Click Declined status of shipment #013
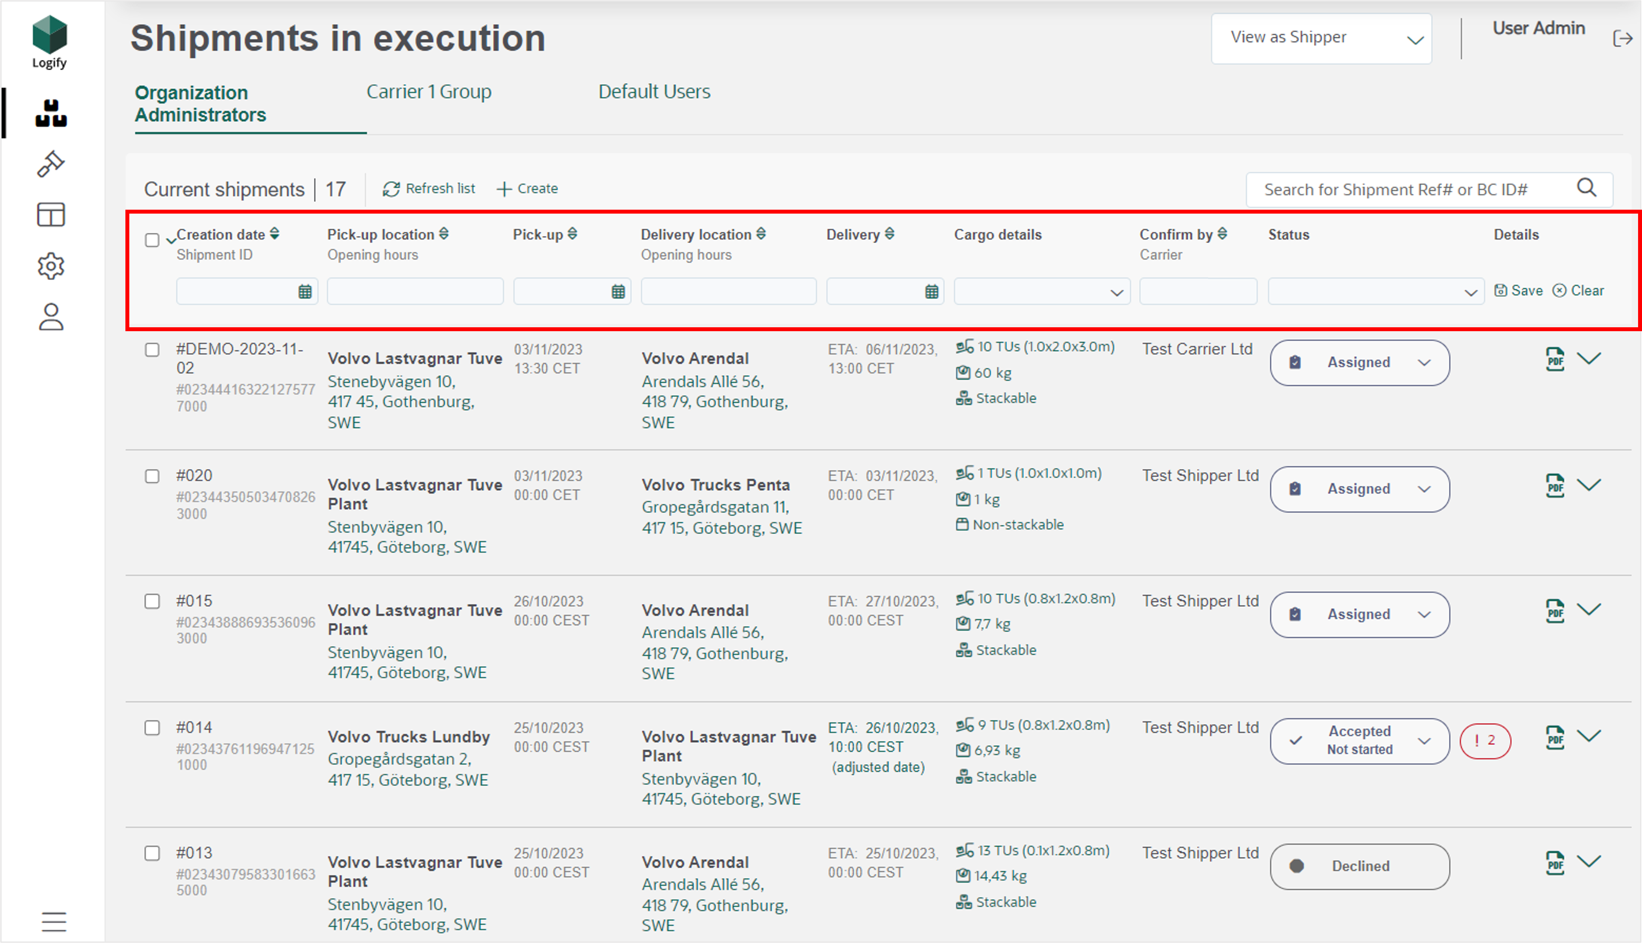The width and height of the screenshot is (1642, 943). pyautogui.click(x=1360, y=867)
